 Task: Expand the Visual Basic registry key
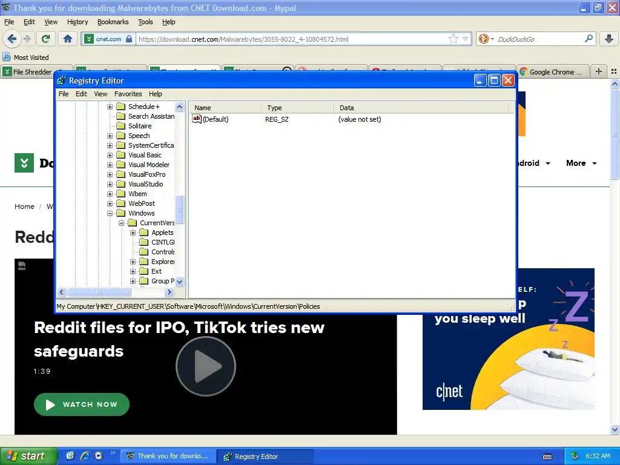pos(110,155)
